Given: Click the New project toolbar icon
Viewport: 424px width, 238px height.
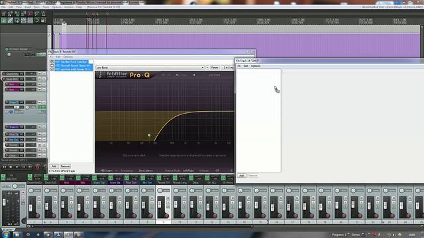Looking at the screenshot, I should (4, 13).
